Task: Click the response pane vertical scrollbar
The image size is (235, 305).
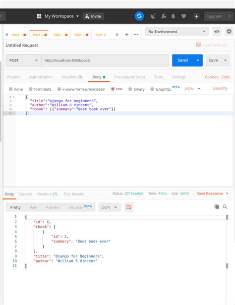Action: (x=227, y=241)
